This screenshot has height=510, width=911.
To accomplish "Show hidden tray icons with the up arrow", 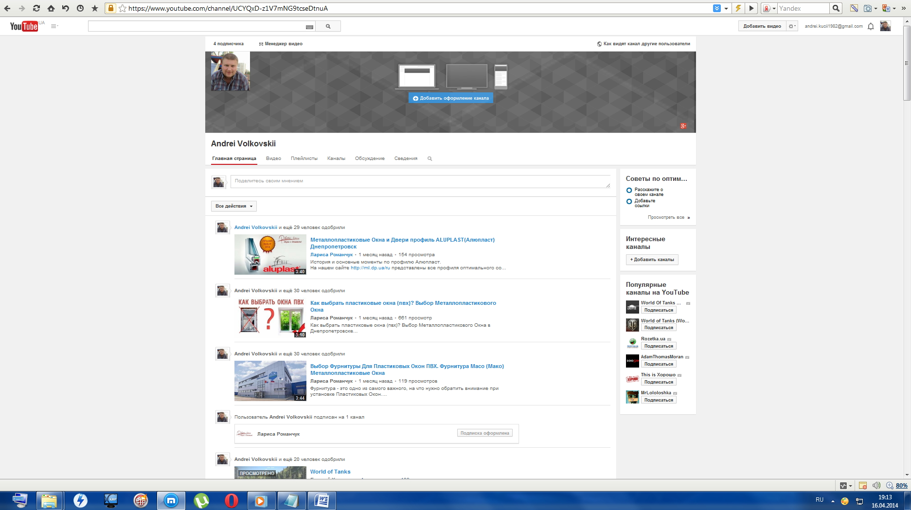I will tap(833, 501).
